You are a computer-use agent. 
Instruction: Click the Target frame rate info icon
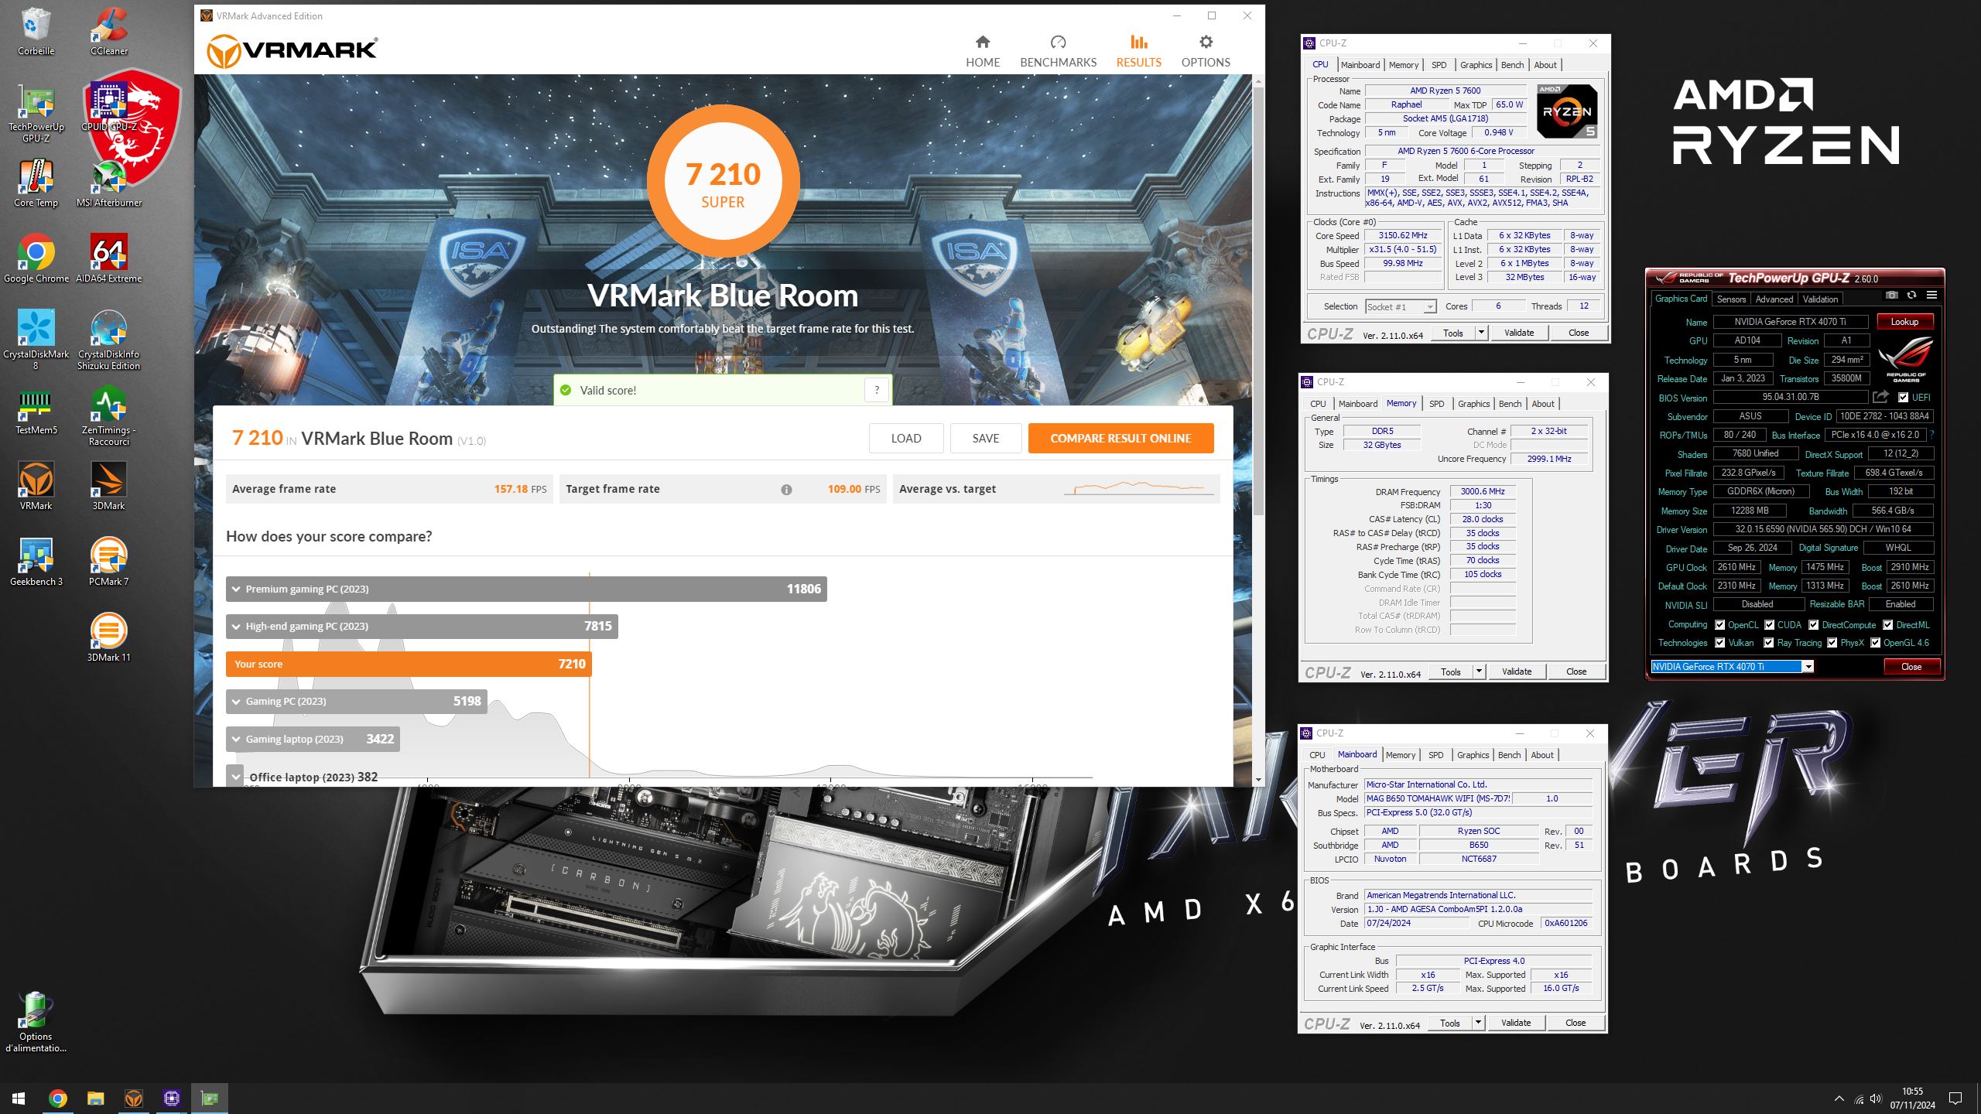pyautogui.click(x=786, y=489)
